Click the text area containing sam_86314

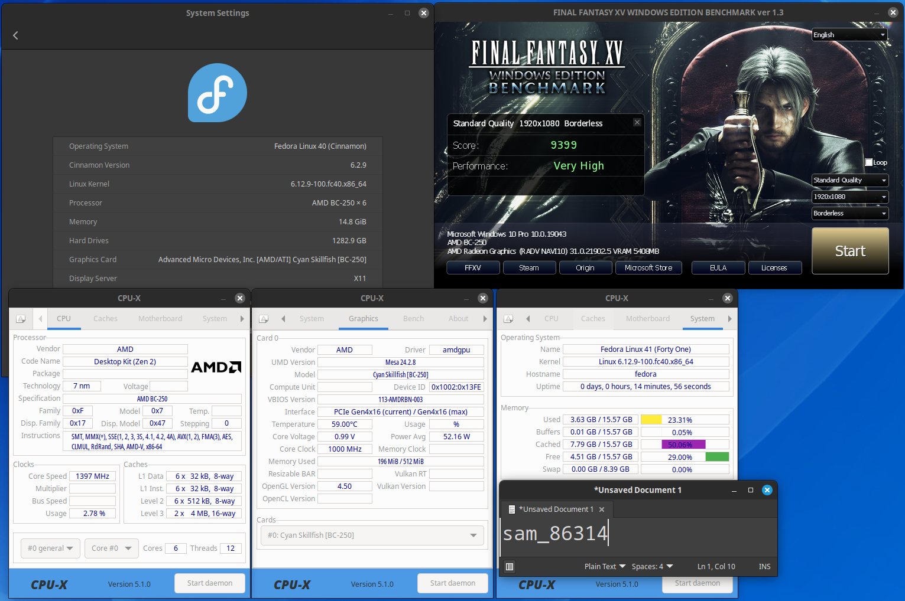tap(638, 537)
